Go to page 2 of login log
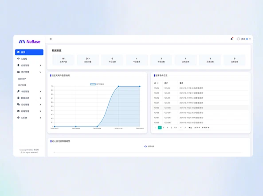 pos(164,128)
